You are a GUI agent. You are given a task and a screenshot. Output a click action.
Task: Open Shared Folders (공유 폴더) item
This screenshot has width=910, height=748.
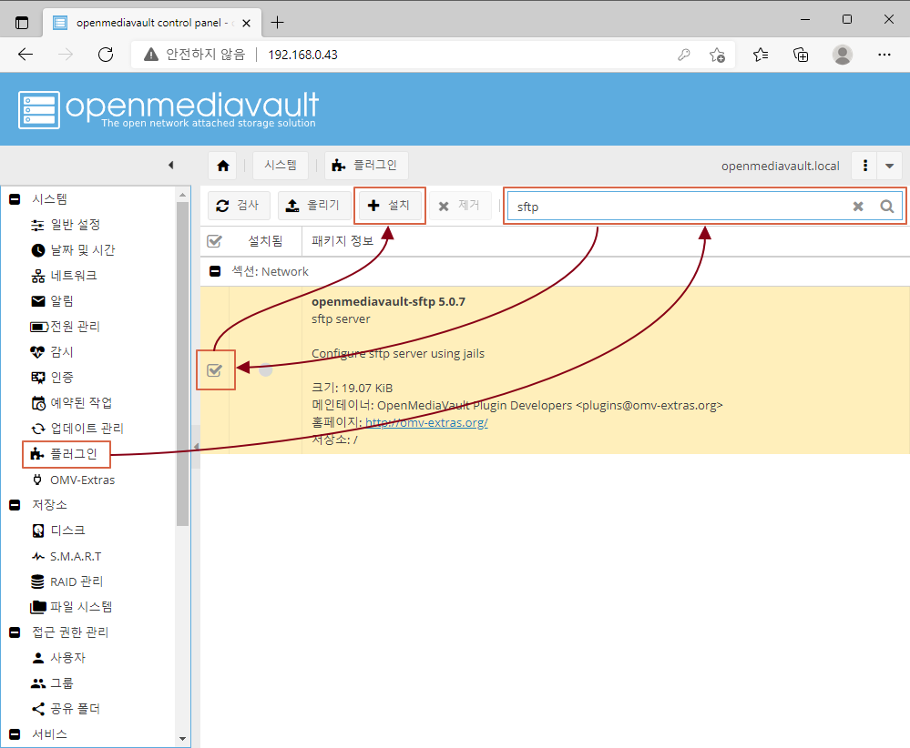click(x=66, y=709)
